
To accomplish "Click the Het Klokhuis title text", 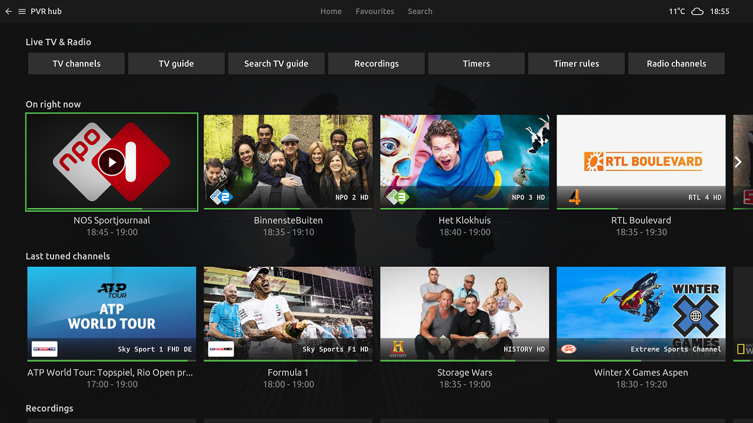I will 465,220.
